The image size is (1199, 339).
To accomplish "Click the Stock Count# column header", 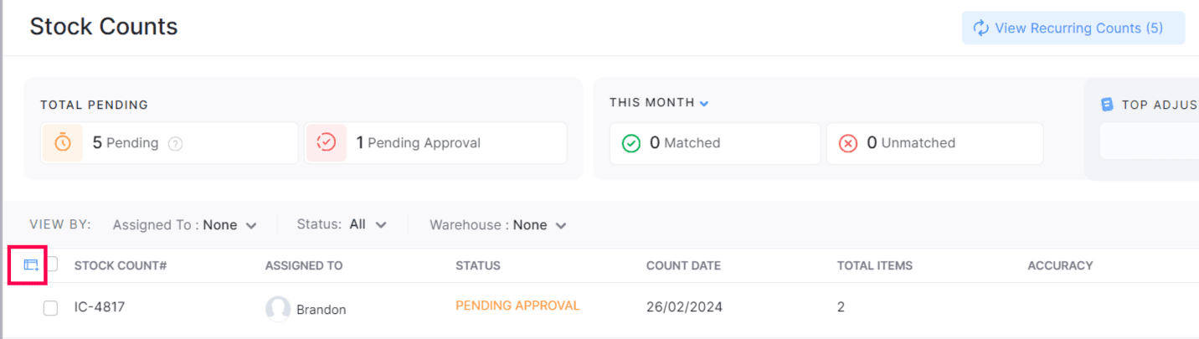I will (121, 265).
